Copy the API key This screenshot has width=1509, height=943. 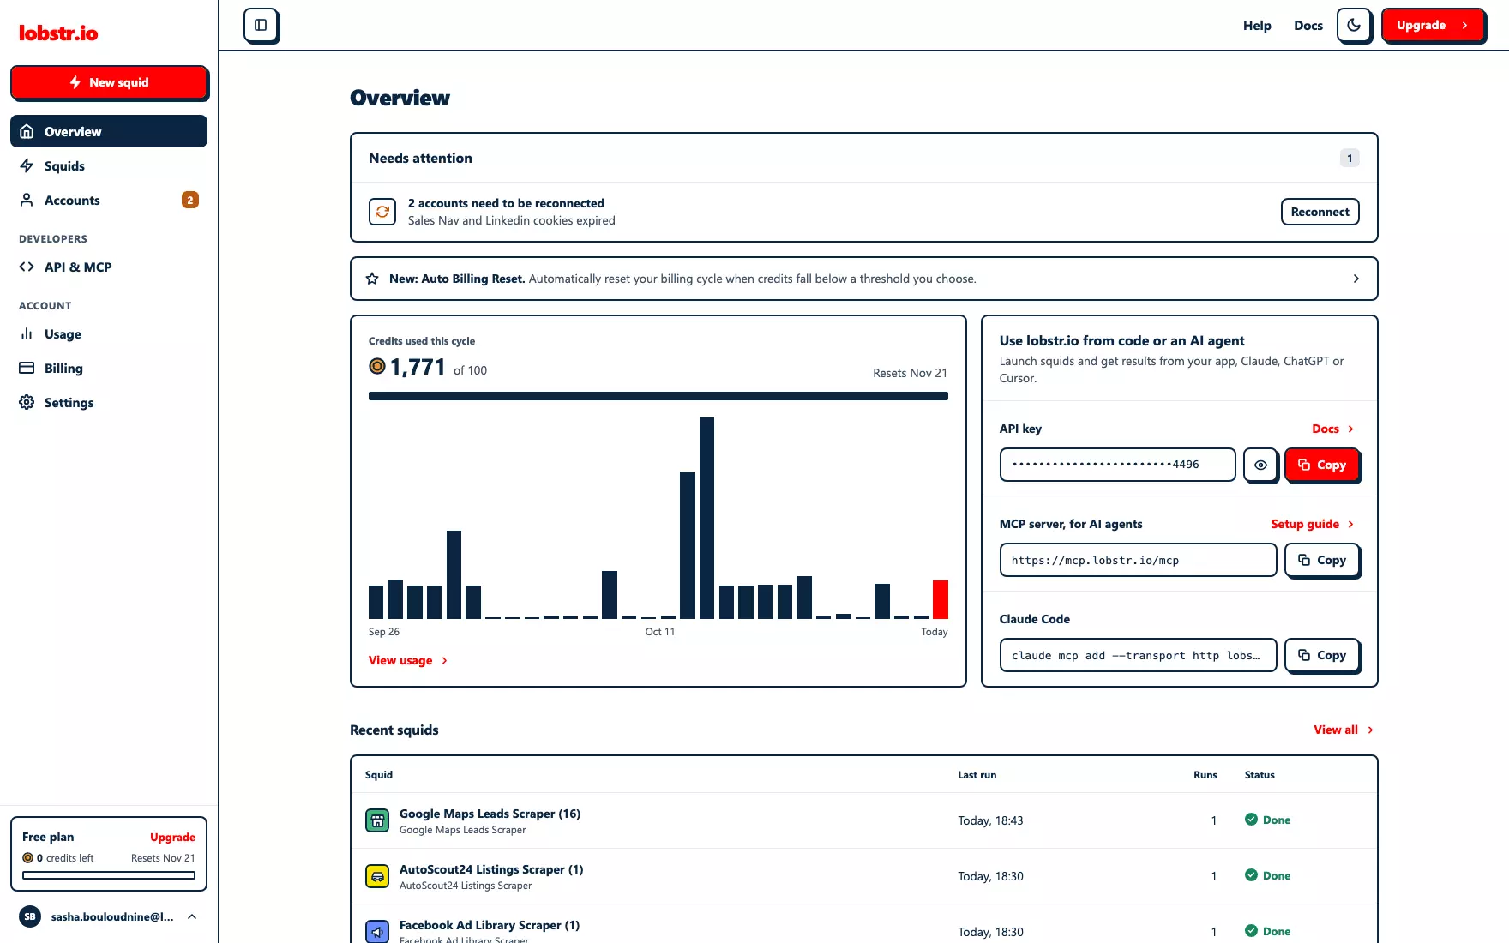pyautogui.click(x=1321, y=465)
